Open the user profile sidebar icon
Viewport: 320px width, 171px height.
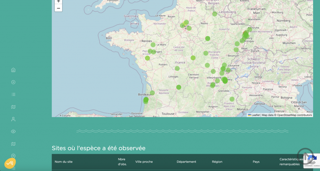(13, 119)
